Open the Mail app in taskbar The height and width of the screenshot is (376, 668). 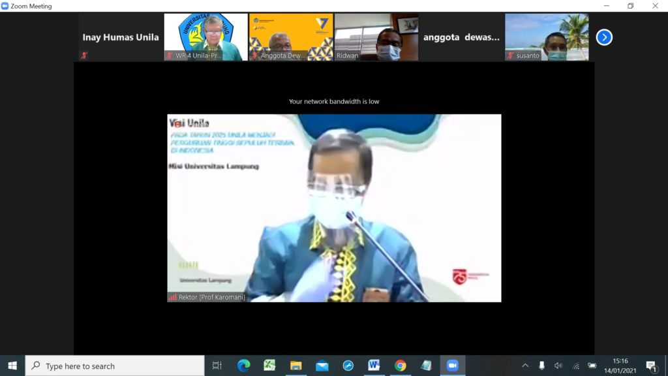point(322,366)
